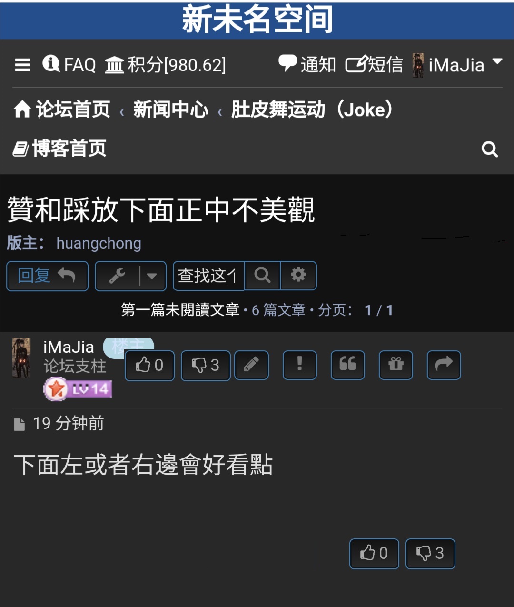Send gift via gift box icon

pos(396,365)
